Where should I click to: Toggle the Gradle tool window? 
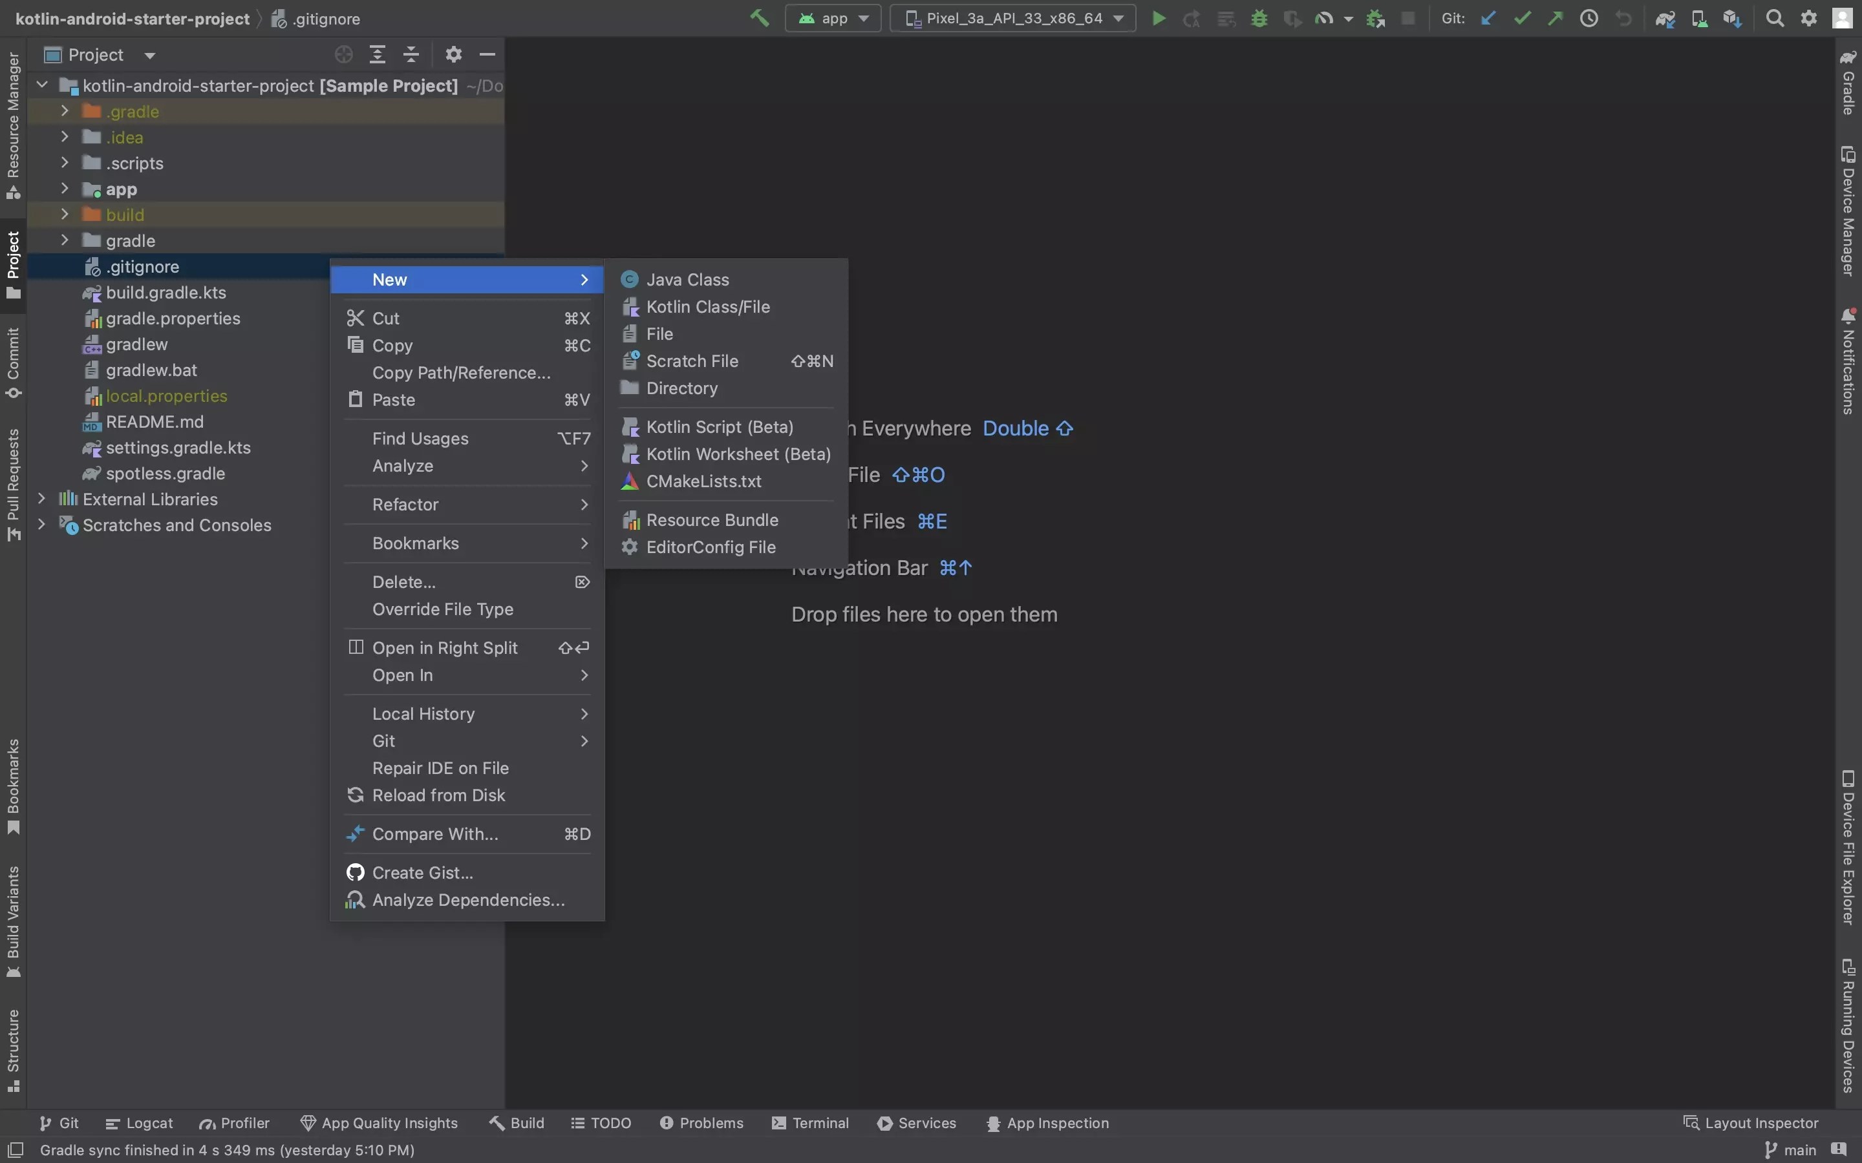pyautogui.click(x=1848, y=83)
